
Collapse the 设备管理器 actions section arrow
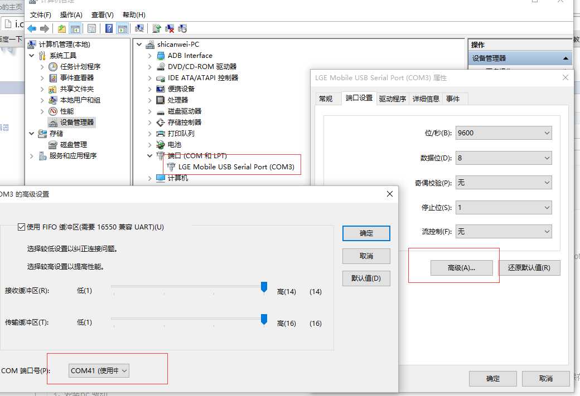pyautogui.click(x=565, y=58)
